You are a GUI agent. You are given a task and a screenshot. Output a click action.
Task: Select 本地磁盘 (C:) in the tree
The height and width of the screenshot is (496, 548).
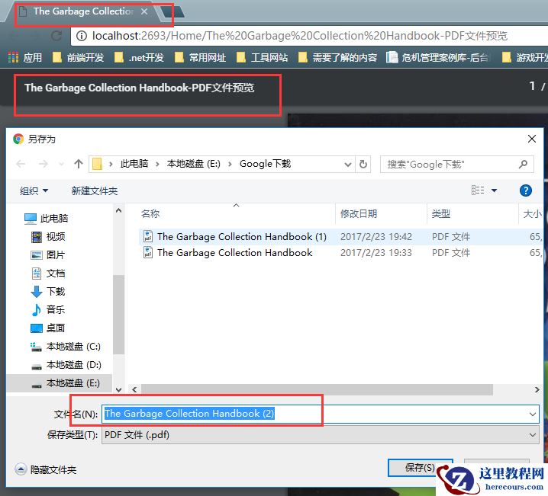pyautogui.click(x=66, y=347)
